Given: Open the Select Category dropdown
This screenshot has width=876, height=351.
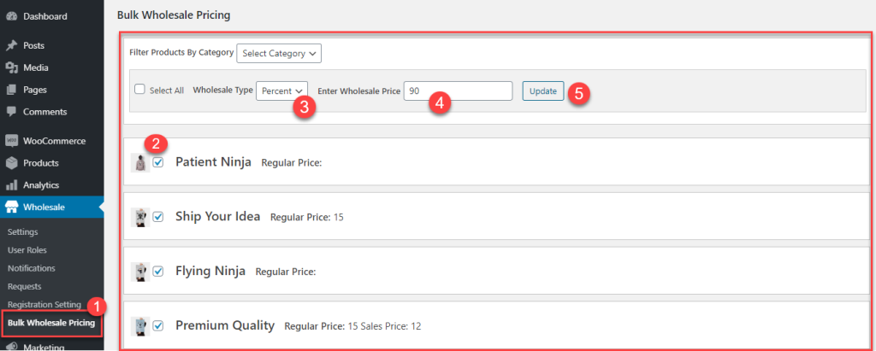Looking at the screenshot, I should tap(280, 54).
